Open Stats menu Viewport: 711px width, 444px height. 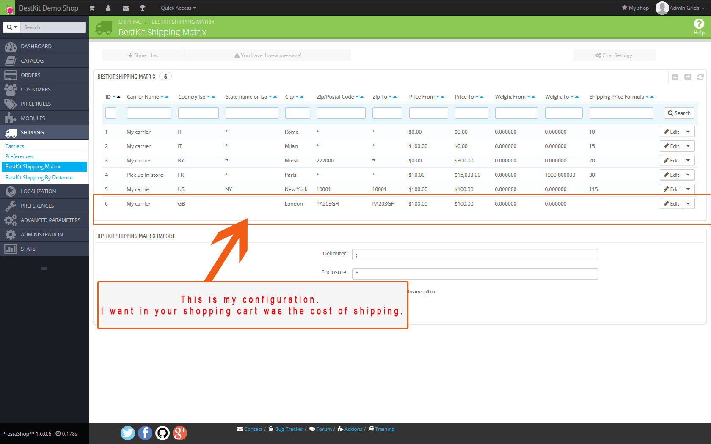tap(44, 249)
